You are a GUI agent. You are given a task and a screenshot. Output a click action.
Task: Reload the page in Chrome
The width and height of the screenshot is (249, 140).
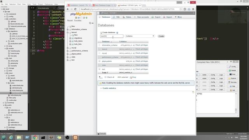coord(75,9)
